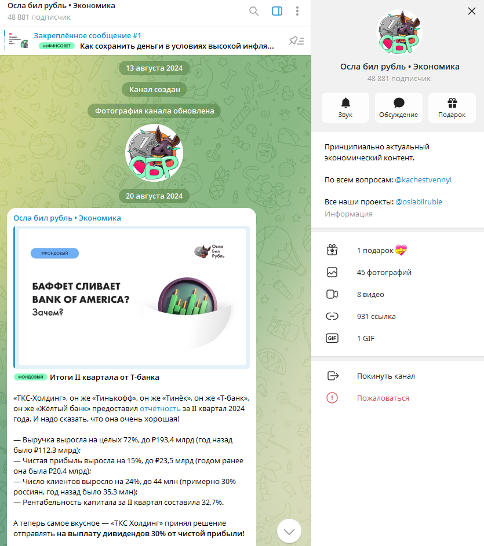
Task: Open the 931 ссылка shared links
Action: coord(398,316)
